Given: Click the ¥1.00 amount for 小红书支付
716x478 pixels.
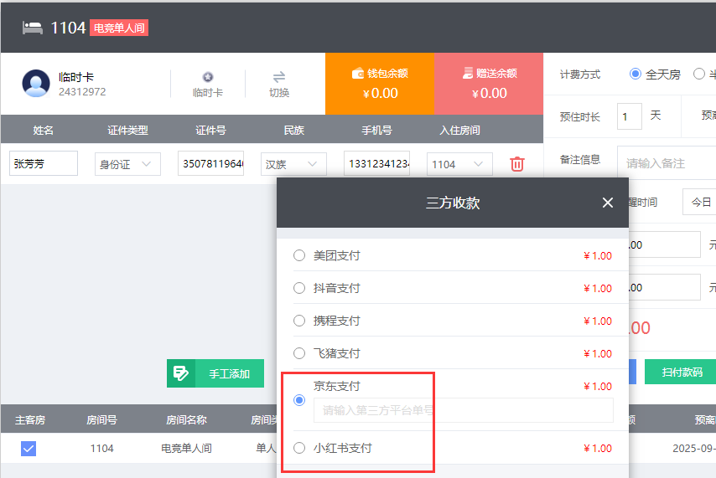Looking at the screenshot, I should (x=598, y=449).
